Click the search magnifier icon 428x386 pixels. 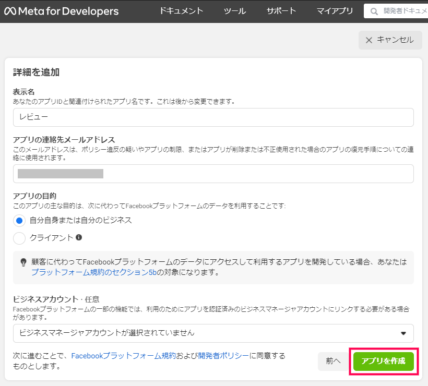click(374, 11)
